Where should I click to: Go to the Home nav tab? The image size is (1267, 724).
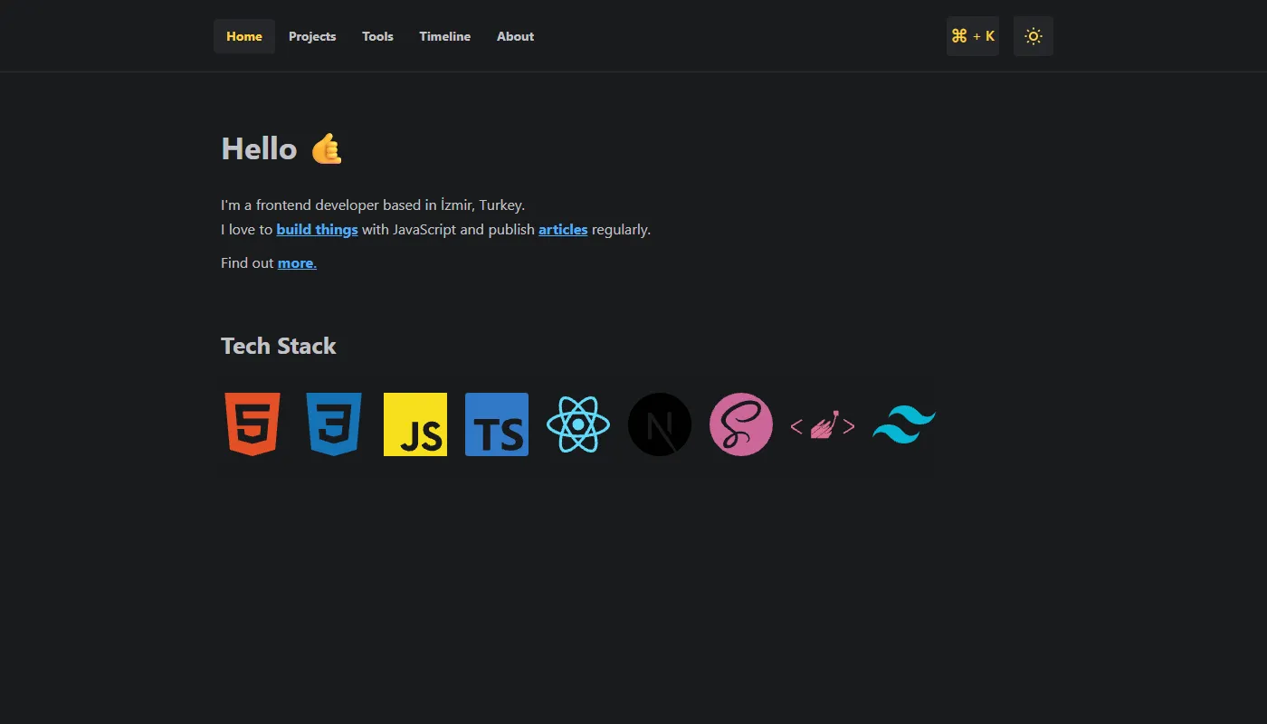(x=244, y=36)
